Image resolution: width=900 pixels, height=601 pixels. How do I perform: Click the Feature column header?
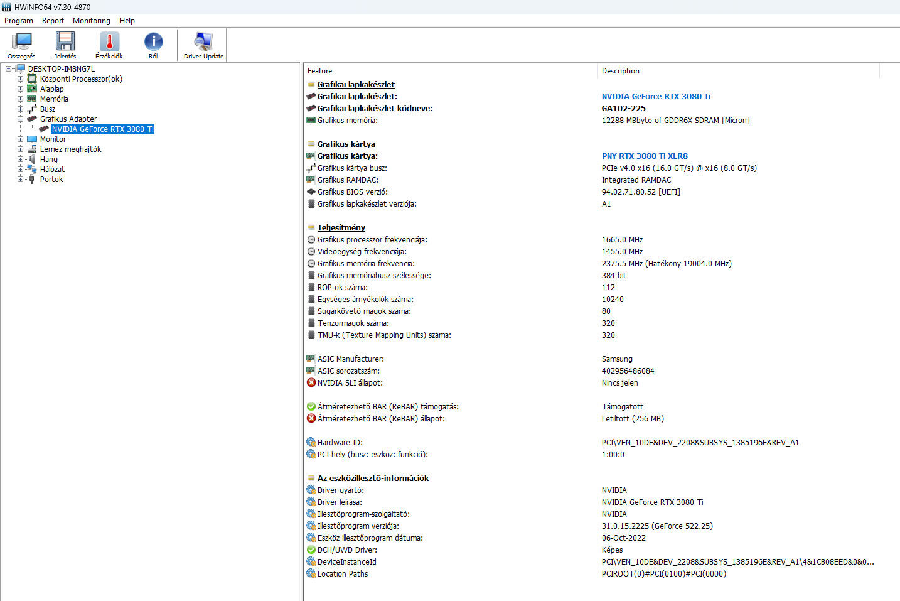[x=450, y=71]
